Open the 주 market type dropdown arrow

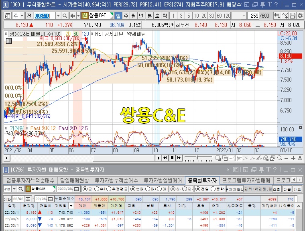coord(22,16)
